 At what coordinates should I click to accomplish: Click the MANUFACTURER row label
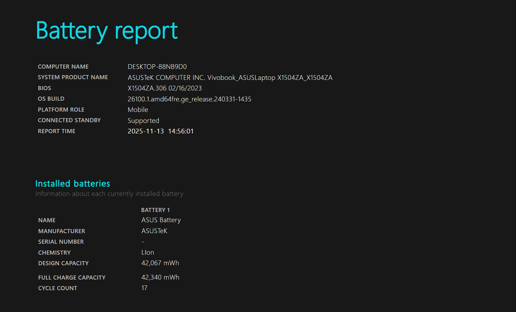62,231
